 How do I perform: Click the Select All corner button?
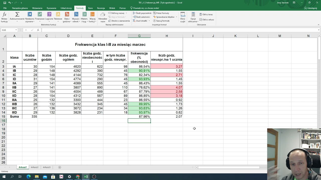pyautogui.click(x=3, y=36)
